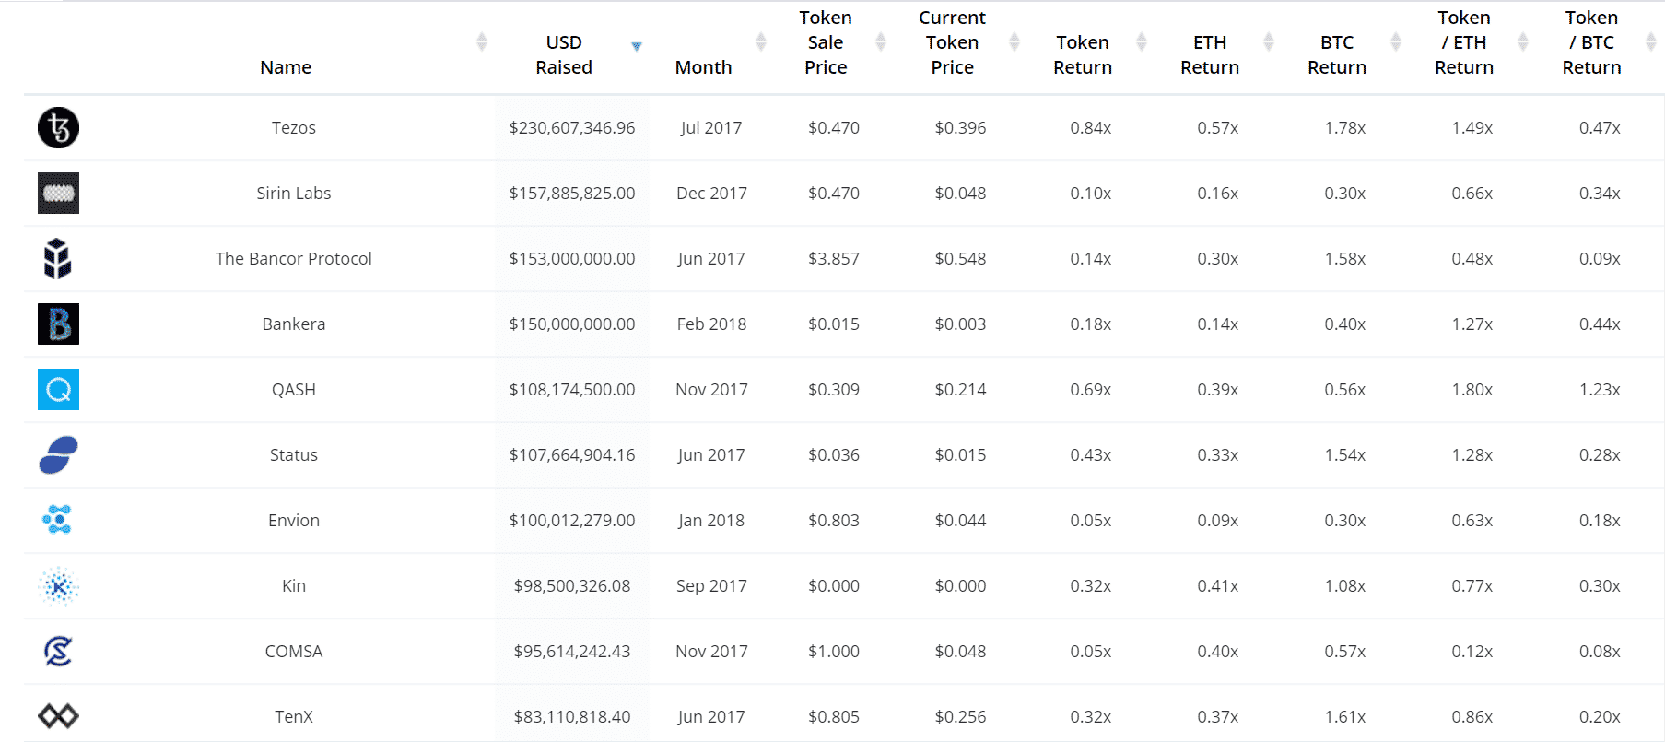Screen dimensions: 1665x742
Task: Select the Status name cell
Action: point(294,455)
